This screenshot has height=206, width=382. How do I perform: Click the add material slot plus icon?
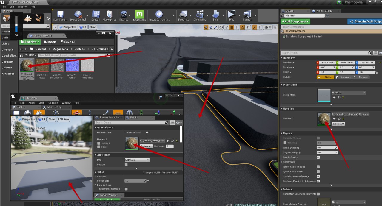[x=147, y=132]
